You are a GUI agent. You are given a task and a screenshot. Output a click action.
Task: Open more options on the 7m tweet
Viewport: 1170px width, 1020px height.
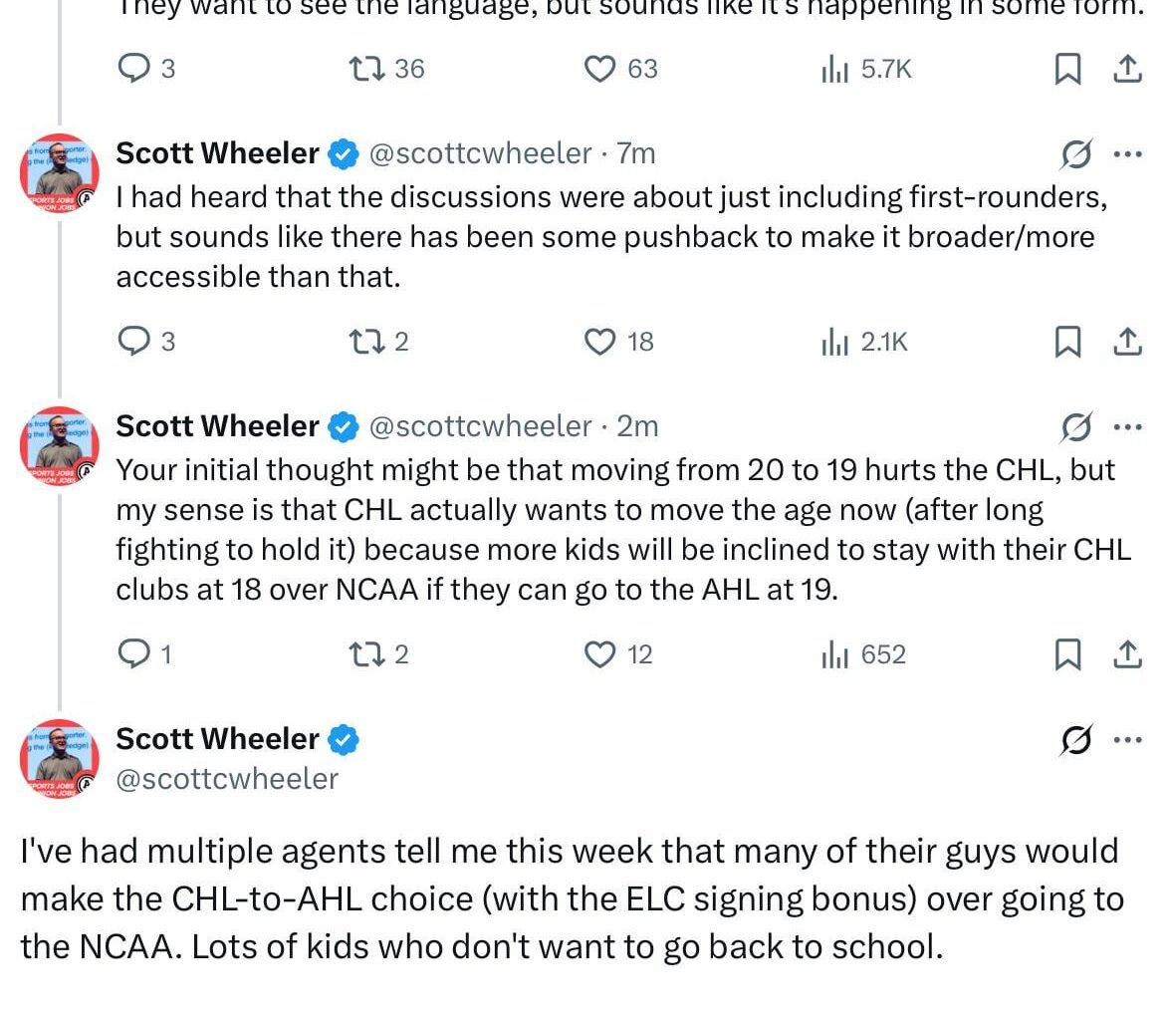(x=1127, y=154)
